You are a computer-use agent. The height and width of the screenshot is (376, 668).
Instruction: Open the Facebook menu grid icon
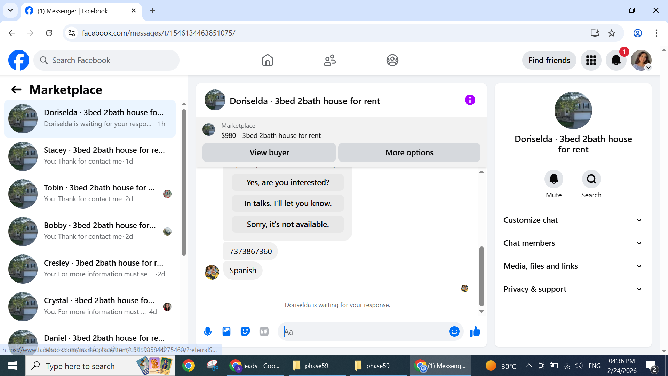[591, 60]
